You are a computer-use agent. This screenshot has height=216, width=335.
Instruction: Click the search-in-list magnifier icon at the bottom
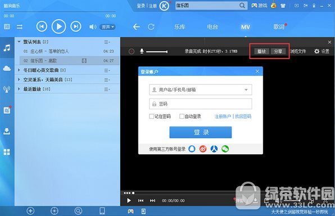[x=78, y=211]
